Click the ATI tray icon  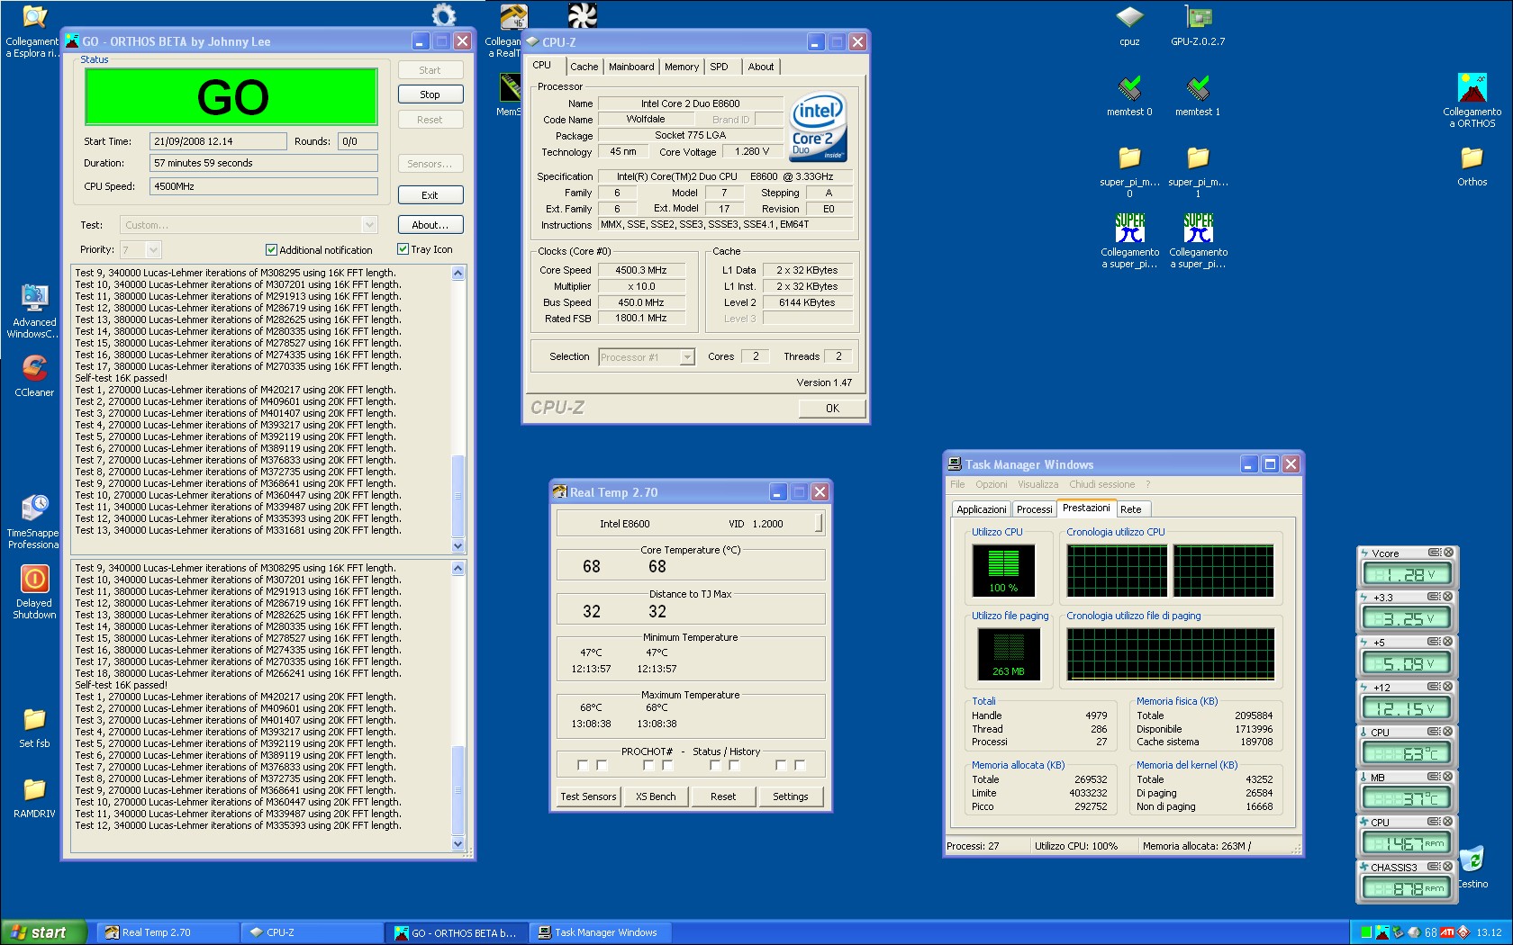1447,932
